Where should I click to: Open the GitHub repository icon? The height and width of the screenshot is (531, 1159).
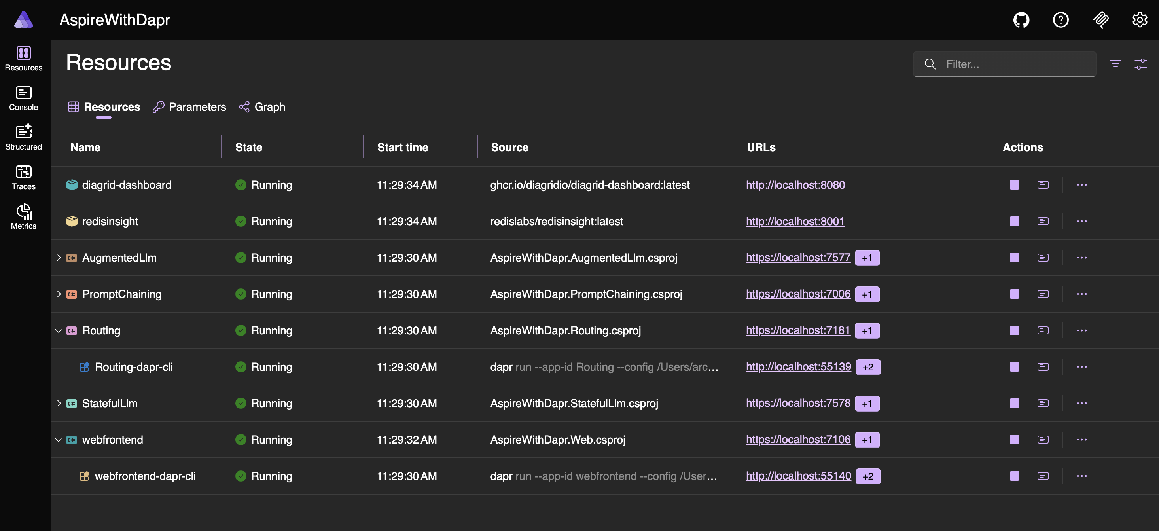(x=1021, y=20)
